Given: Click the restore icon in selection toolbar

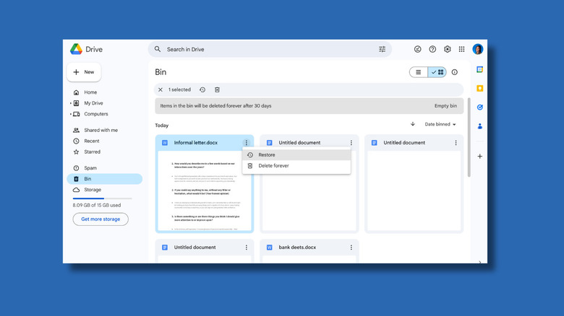Looking at the screenshot, I should [202, 90].
